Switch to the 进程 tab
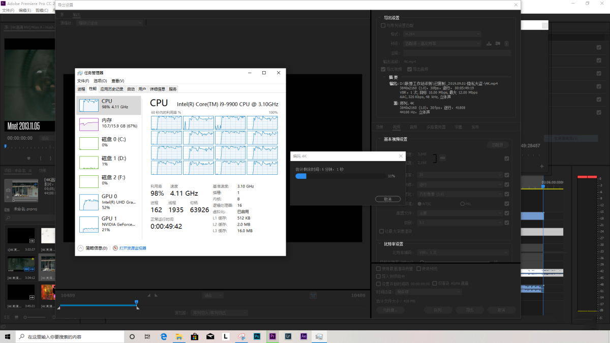The image size is (610, 343). pos(81,89)
